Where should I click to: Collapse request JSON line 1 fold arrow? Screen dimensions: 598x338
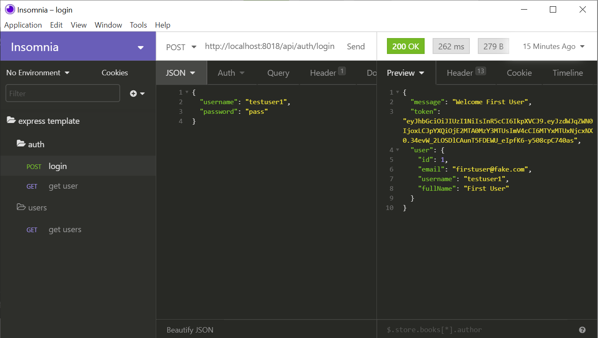pos(186,92)
